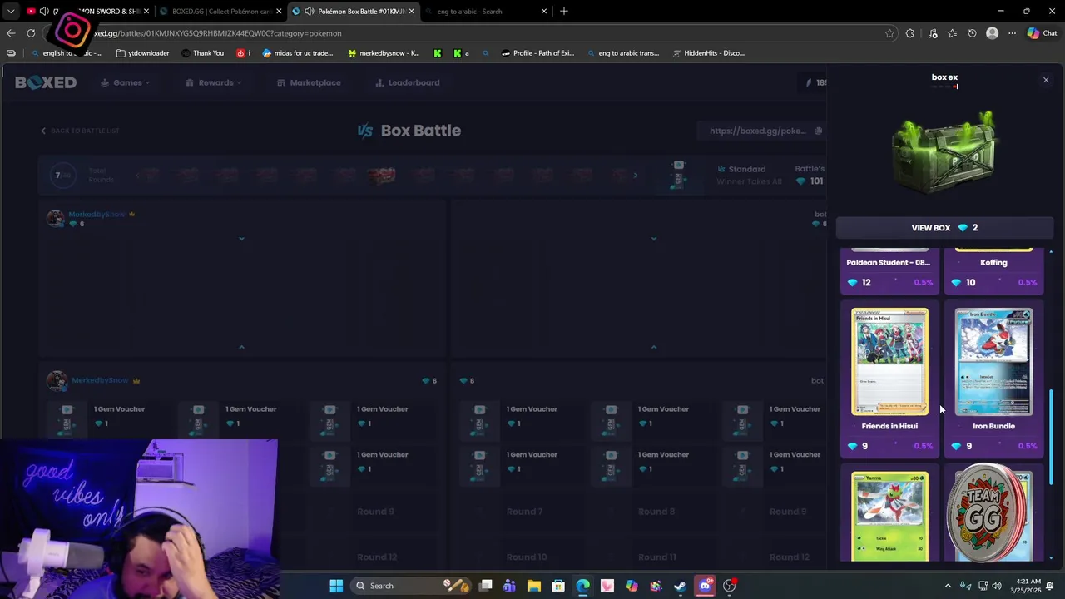Open the Copilot taskbar icon
Image resolution: width=1065 pixels, height=599 pixels.
click(x=632, y=586)
